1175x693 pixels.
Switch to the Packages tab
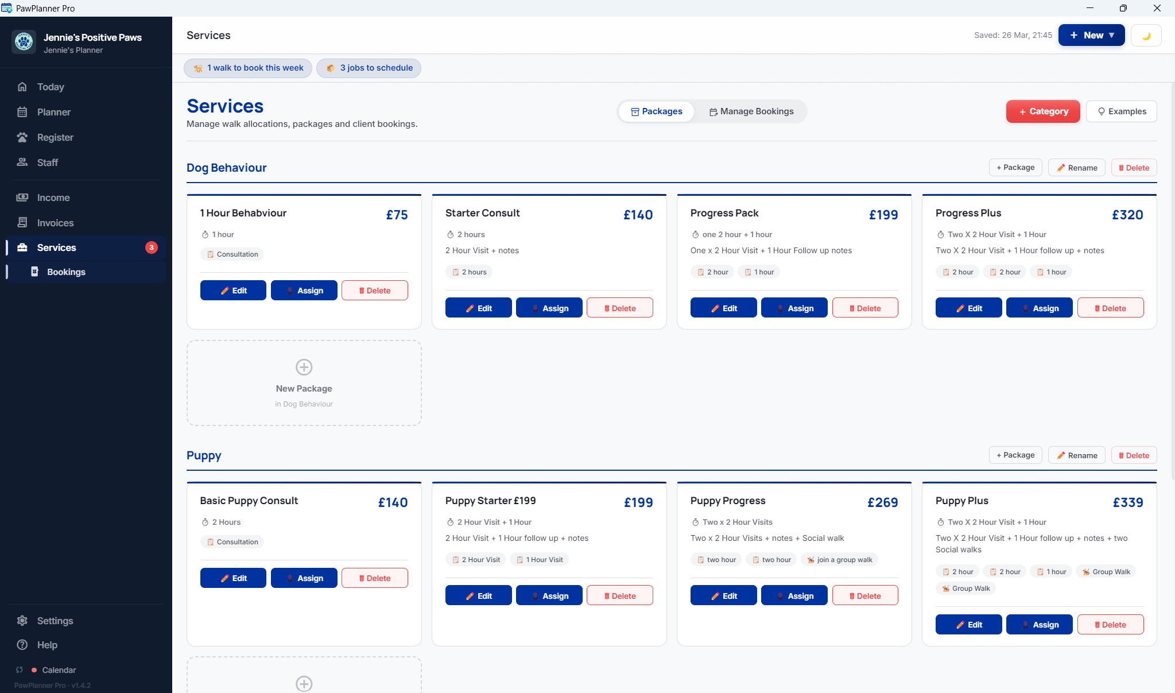pyautogui.click(x=657, y=111)
